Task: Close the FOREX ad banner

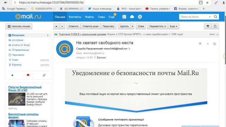Action: [x=218, y=35]
